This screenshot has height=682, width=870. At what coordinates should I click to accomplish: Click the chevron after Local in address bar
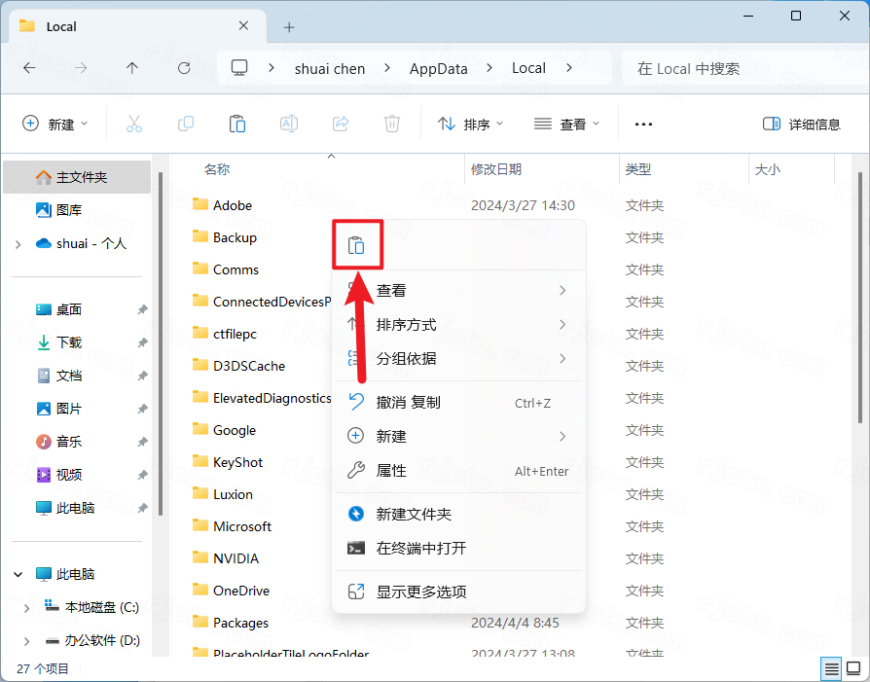pyautogui.click(x=569, y=68)
